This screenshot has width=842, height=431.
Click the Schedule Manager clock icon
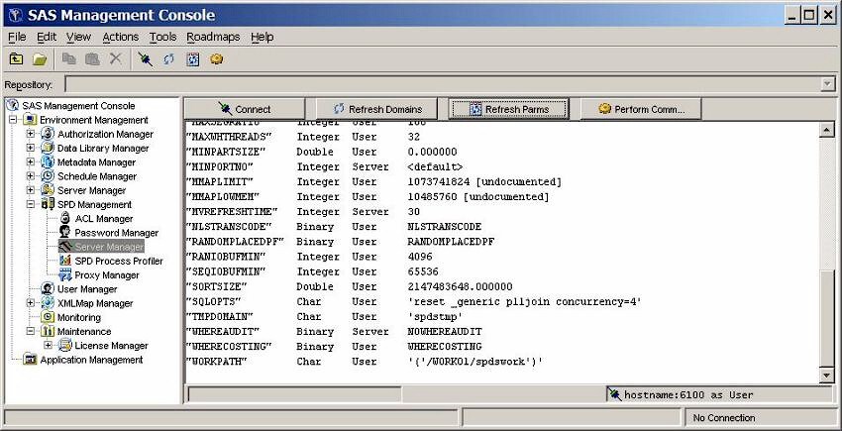(x=48, y=175)
